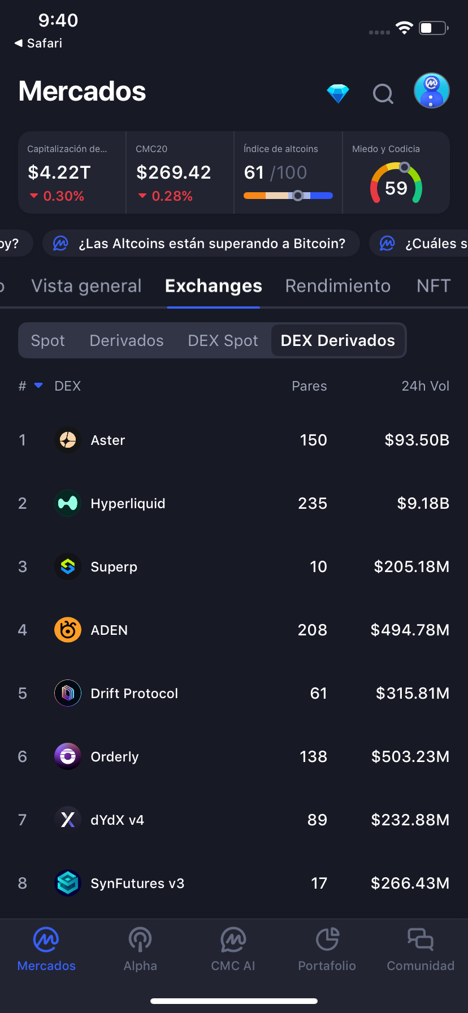Open the Comunidad chat icon

pyautogui.click(x=421, y=940)
